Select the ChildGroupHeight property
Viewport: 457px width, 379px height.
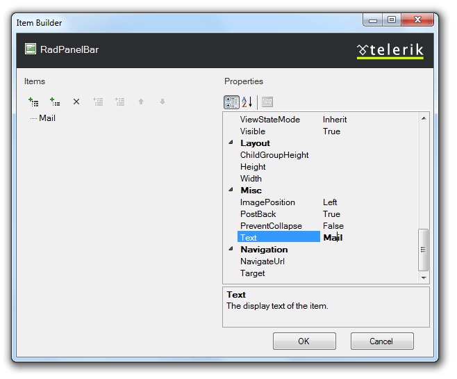[x=274, y=155]
